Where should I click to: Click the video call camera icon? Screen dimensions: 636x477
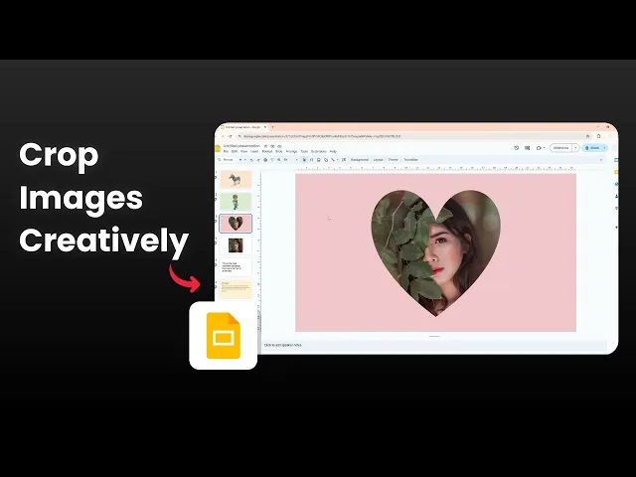pyautogui.click(x=539, y=148)
